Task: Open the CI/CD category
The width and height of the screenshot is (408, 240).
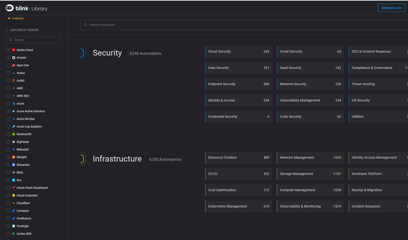Action: pyautogui.click(x=239, y=174)
